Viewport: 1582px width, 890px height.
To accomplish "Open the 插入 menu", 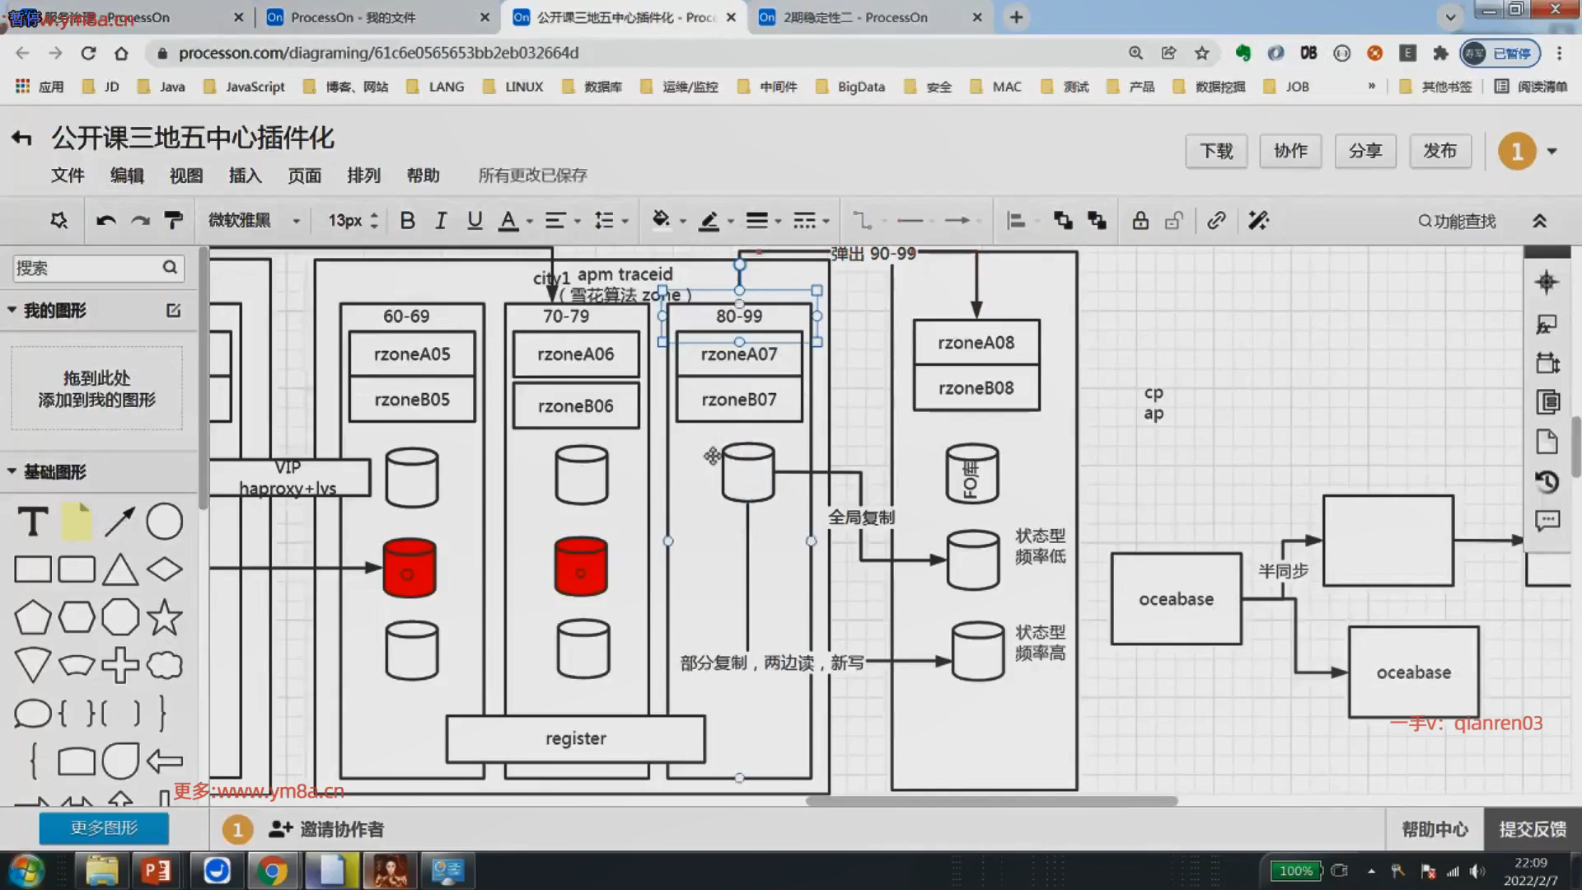I will 245,176.
